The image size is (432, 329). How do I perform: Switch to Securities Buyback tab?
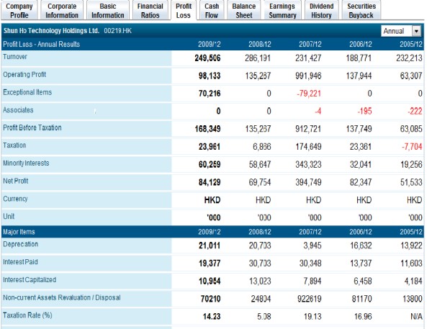tap(361, 11)
